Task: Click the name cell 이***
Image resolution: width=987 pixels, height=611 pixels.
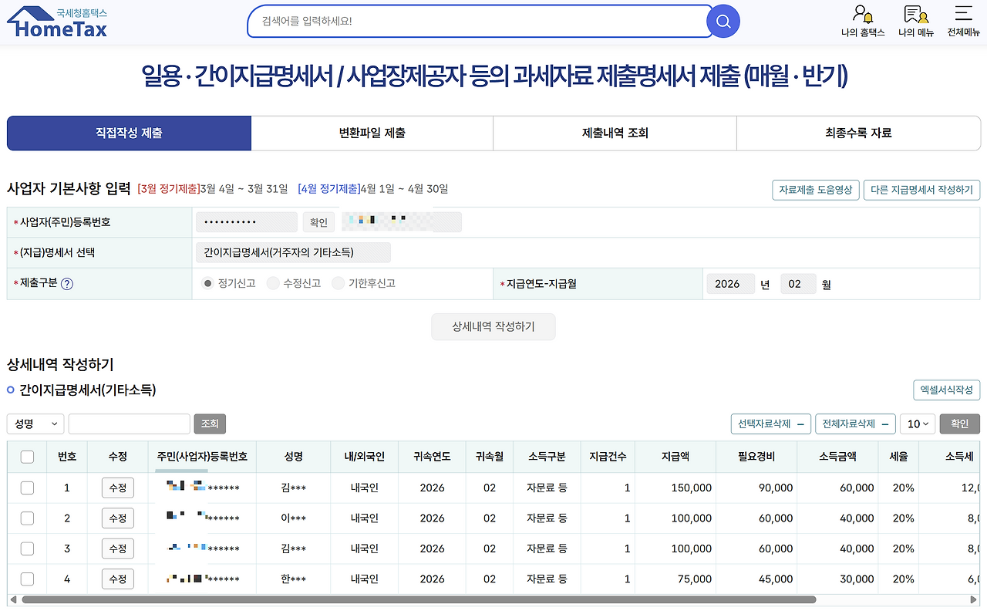Action: (x=294, y=518)
